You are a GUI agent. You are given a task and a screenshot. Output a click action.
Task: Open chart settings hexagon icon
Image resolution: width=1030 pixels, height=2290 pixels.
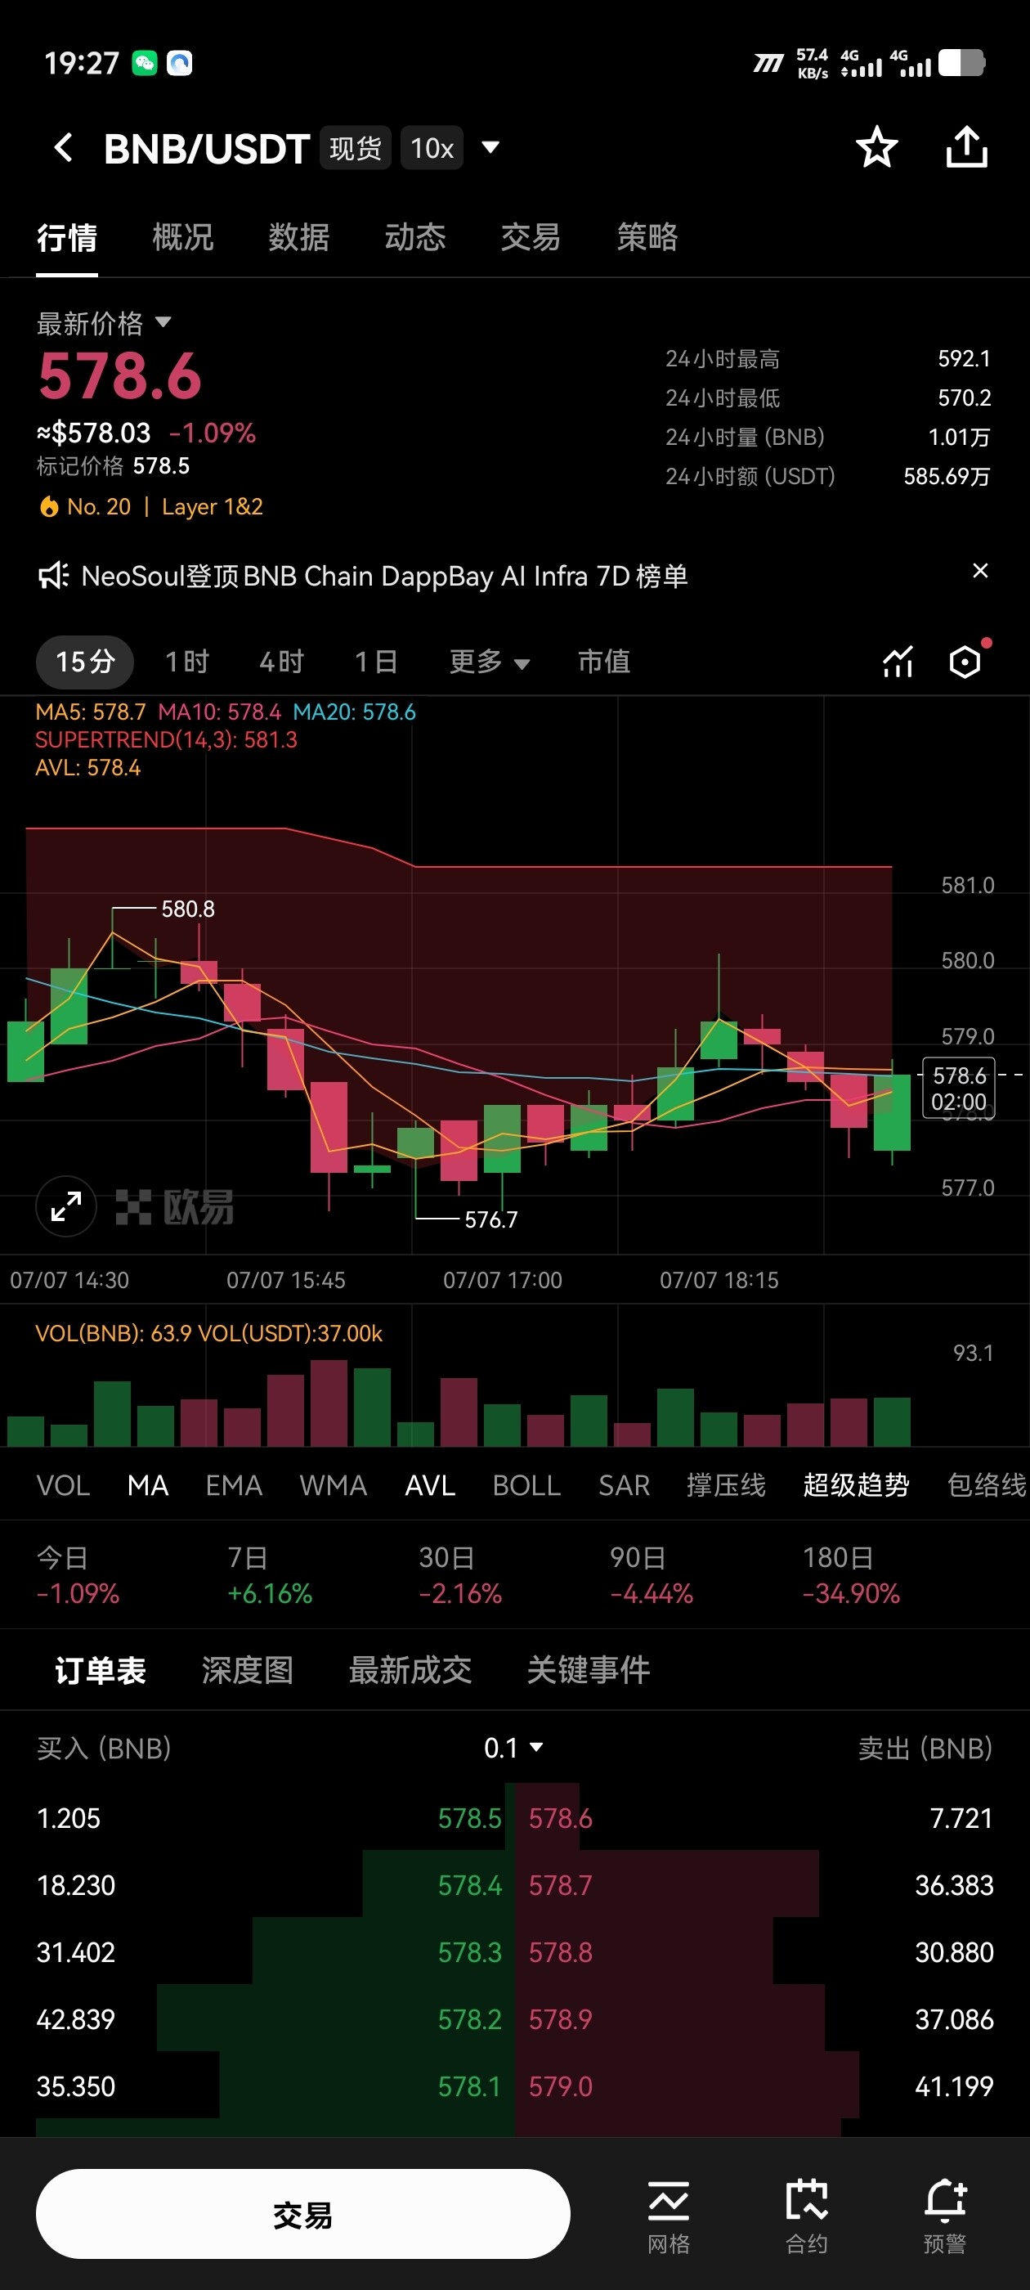tap(965, 662)
